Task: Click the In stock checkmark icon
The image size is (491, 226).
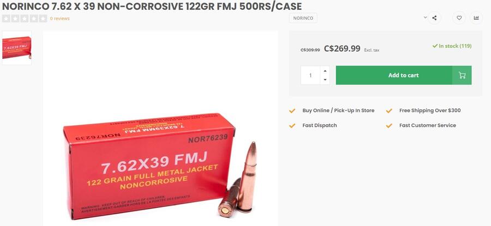Action: [435, 46]
